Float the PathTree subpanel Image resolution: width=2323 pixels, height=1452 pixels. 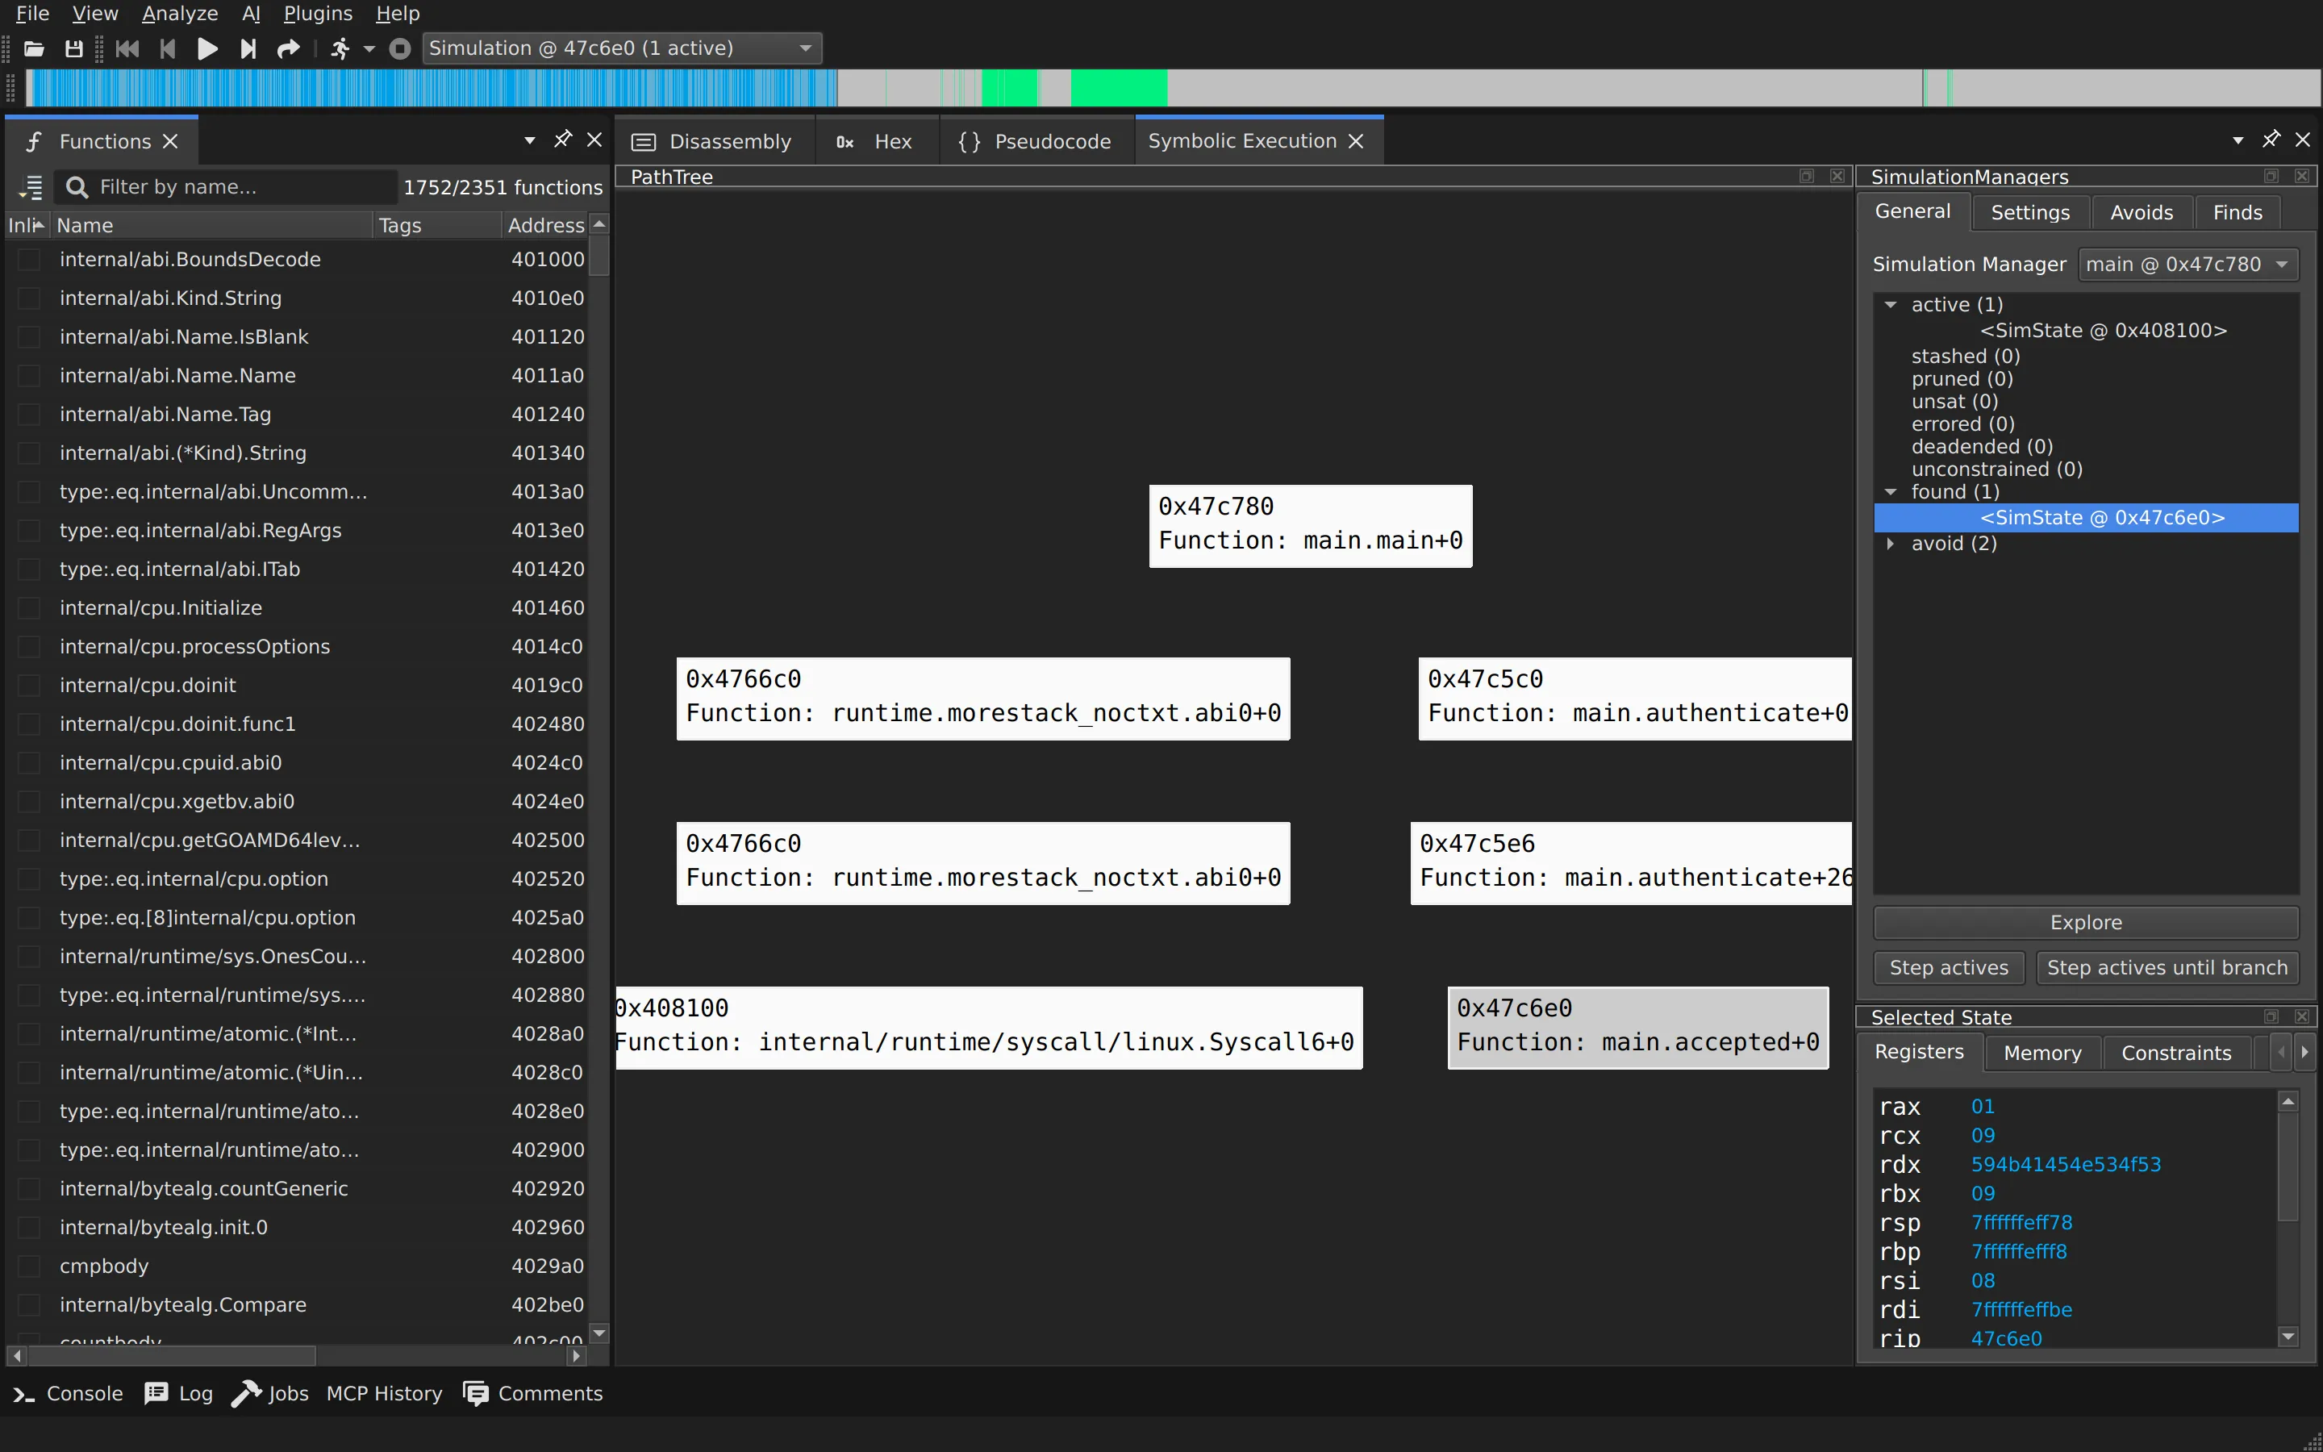click(1807, 177)
